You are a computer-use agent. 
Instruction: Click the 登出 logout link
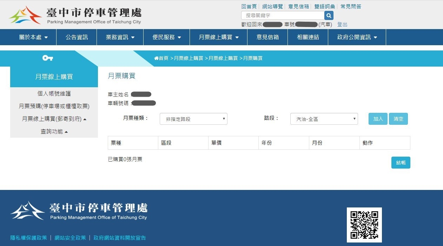pos(342,24)
